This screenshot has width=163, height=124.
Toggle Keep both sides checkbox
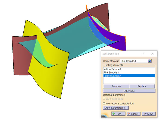[x=104, y=99]
